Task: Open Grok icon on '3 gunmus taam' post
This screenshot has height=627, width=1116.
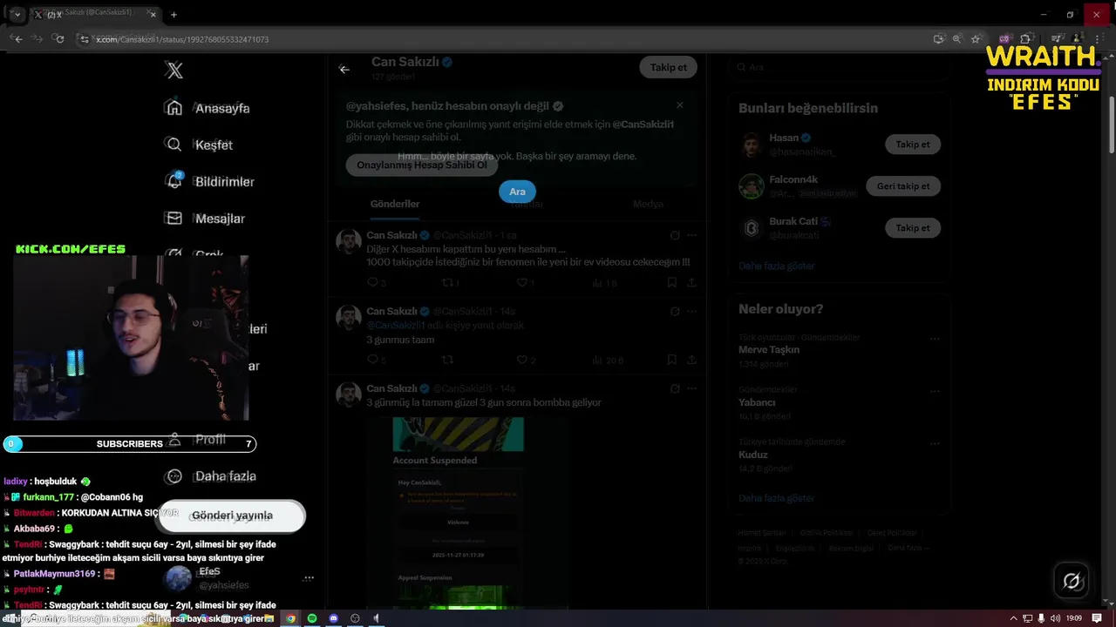Action: tap(675, 311)
